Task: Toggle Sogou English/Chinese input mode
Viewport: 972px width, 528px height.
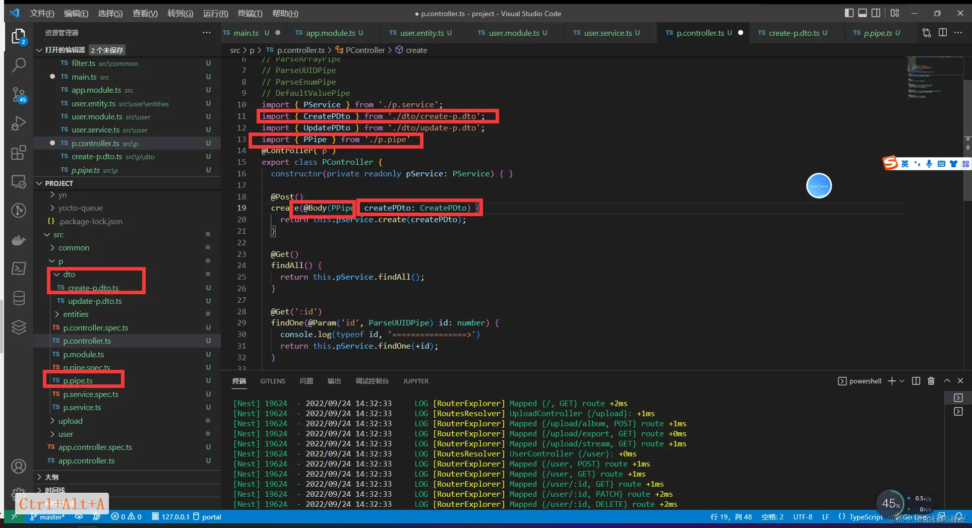Action: point(905,164)
